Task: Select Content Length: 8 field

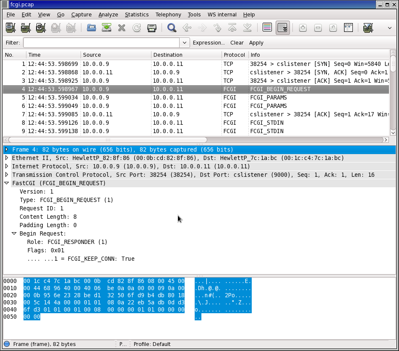Action: click(48, 217)
